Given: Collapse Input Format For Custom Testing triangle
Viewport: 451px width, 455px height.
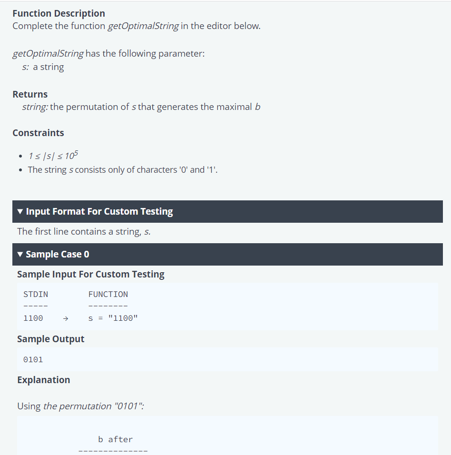Looking at the screenshot, I should point(20,211).
